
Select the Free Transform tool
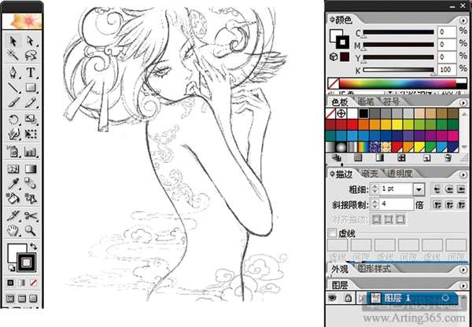click(x=31, y=134)
